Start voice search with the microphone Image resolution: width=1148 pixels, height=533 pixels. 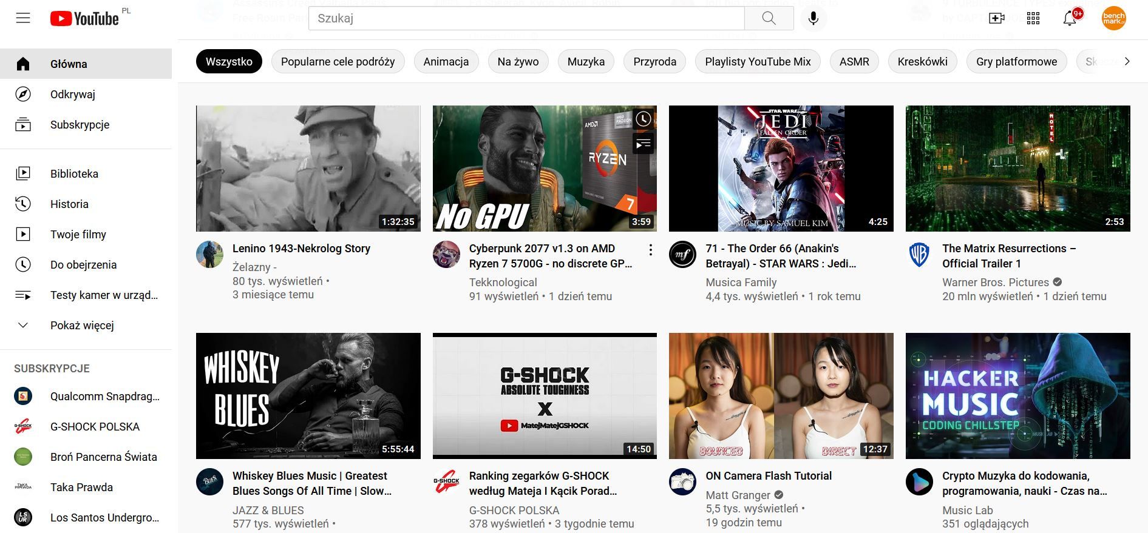(813, 18)
